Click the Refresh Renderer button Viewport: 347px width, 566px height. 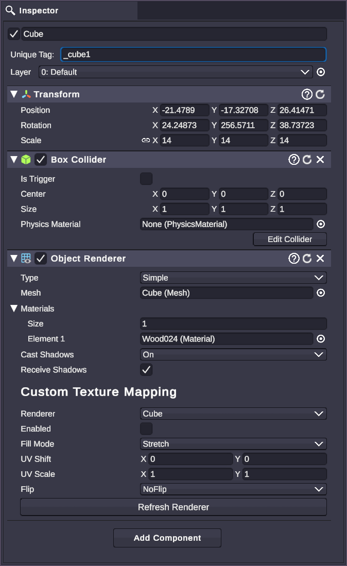point(173,507)
